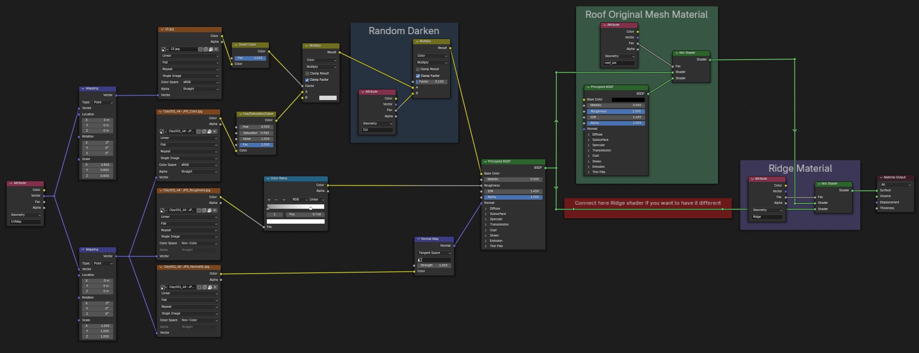Expand Emission panel in Roof Original Principled BSDF
The image size is (919, 353).
(589, 167)
